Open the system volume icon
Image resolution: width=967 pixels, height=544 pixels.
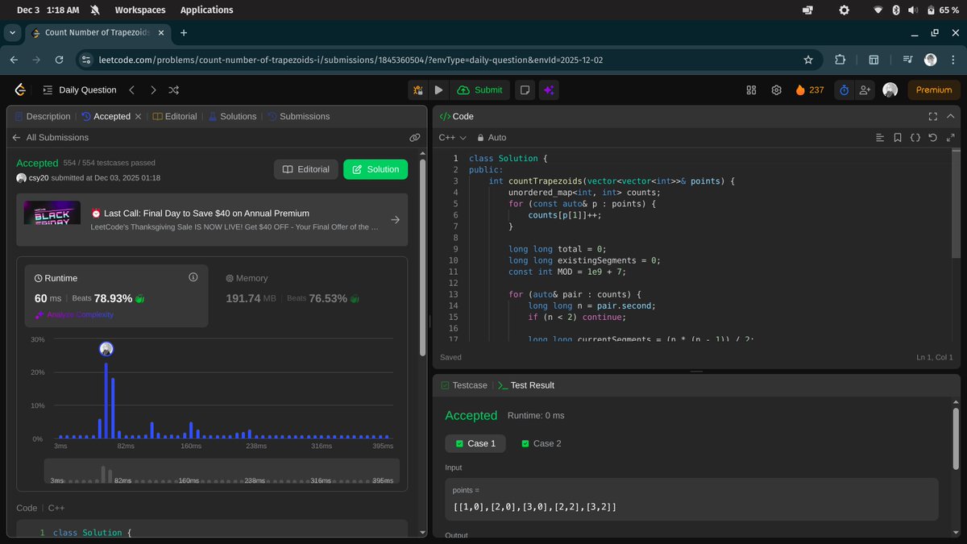(x=912, y=10)
